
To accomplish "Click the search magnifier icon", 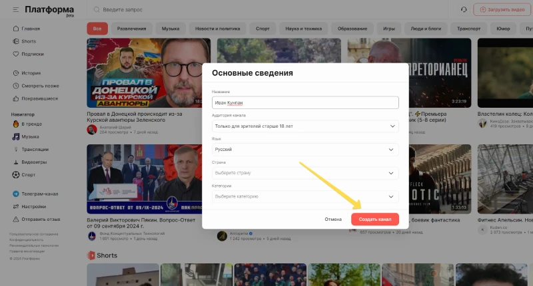I will click(97, 9).
